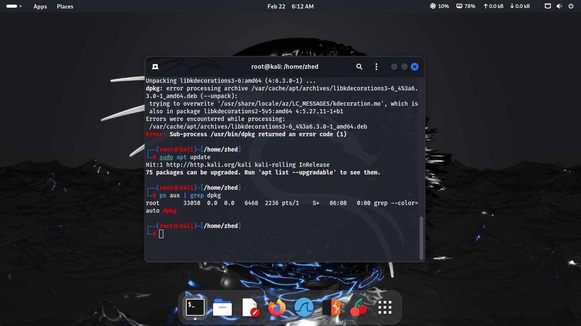Open the power icon menu

click(571, 6)
